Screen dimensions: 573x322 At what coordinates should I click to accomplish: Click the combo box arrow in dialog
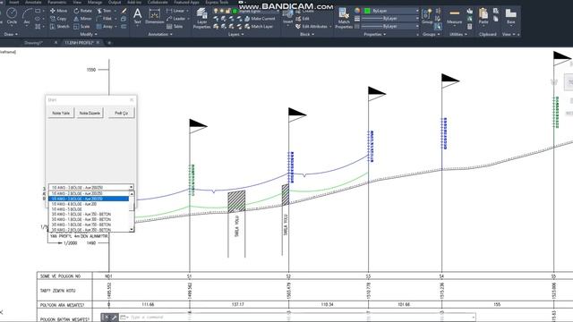(132, 187)
